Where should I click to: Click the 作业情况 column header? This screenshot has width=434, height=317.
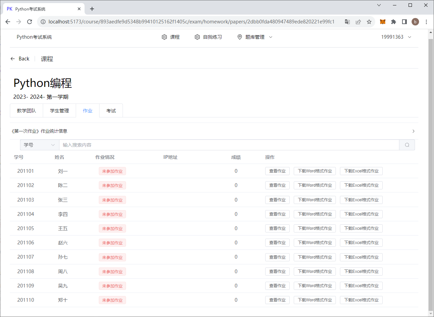click(105, 157)
